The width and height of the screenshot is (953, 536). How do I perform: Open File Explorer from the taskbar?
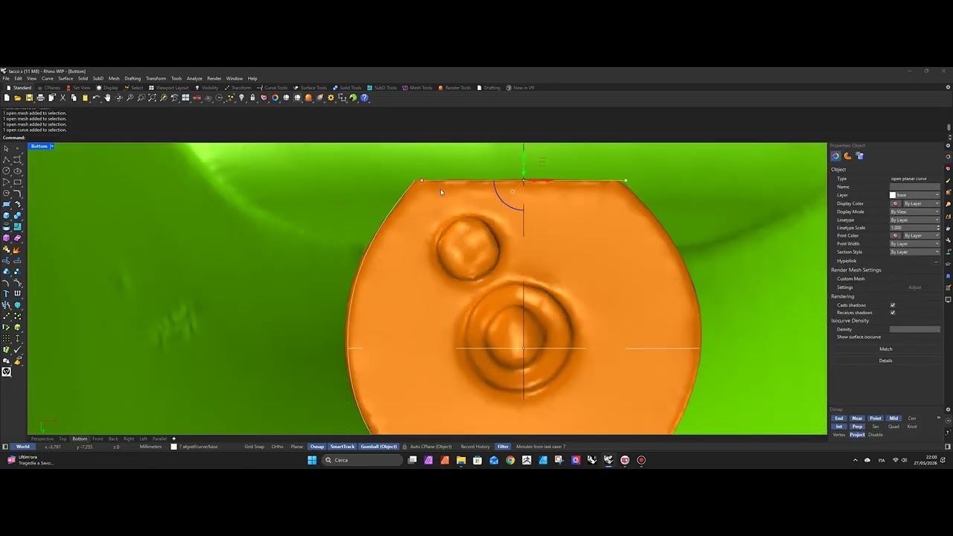pos(461,460)
